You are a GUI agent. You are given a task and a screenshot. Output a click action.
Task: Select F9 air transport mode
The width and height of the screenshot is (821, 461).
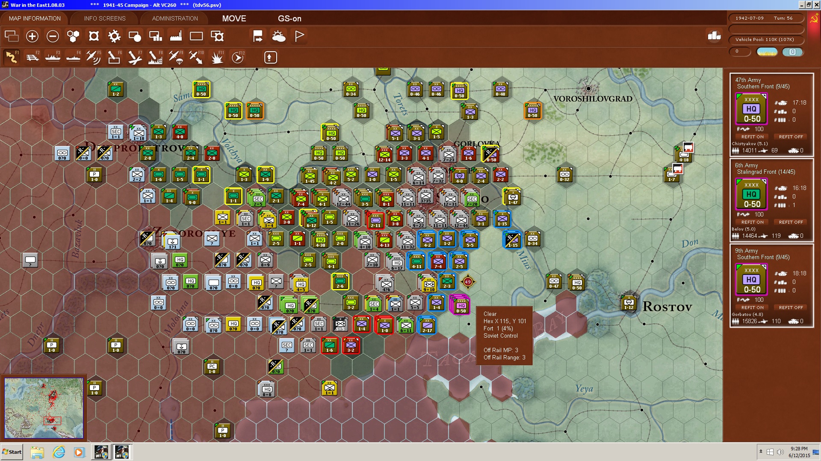tap(176, 57)
